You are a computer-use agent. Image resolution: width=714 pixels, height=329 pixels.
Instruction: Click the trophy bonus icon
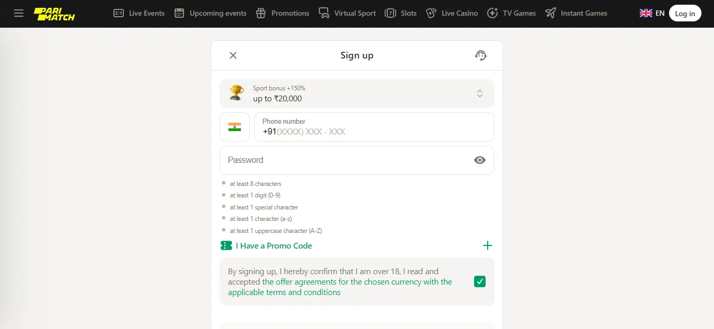point(237,93)
